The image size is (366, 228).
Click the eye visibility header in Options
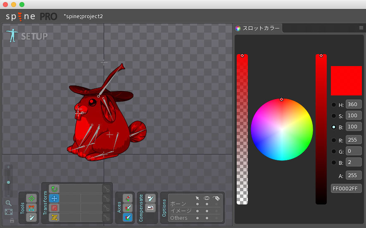tap(207, 198)
